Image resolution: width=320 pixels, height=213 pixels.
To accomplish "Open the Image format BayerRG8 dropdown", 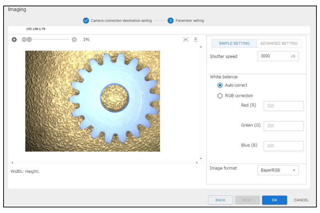I will 278,170.
